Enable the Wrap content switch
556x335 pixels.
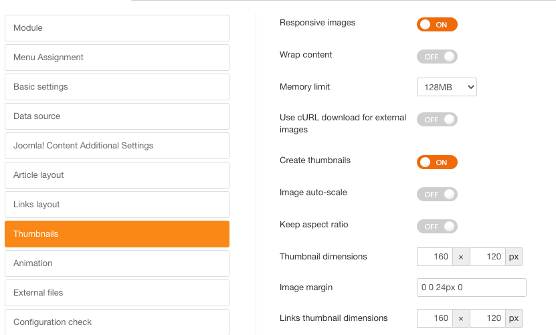point(437,57)
